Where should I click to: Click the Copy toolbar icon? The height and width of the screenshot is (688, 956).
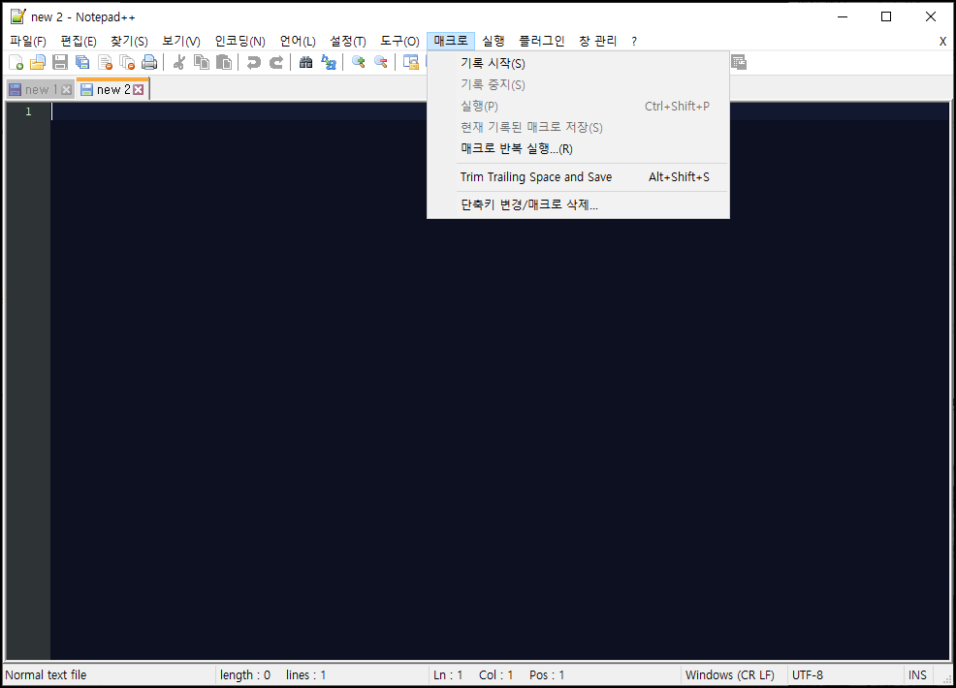coord(202,62)
